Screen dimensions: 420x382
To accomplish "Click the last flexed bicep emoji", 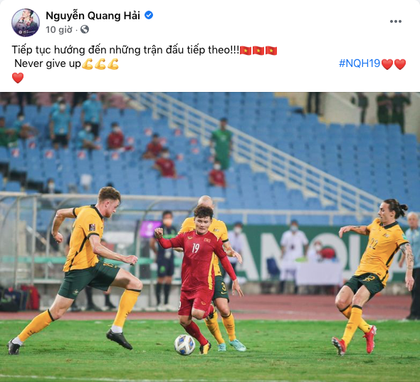I will point(113,64).
